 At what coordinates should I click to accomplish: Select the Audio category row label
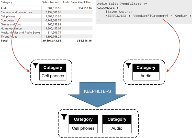point(4,8)
